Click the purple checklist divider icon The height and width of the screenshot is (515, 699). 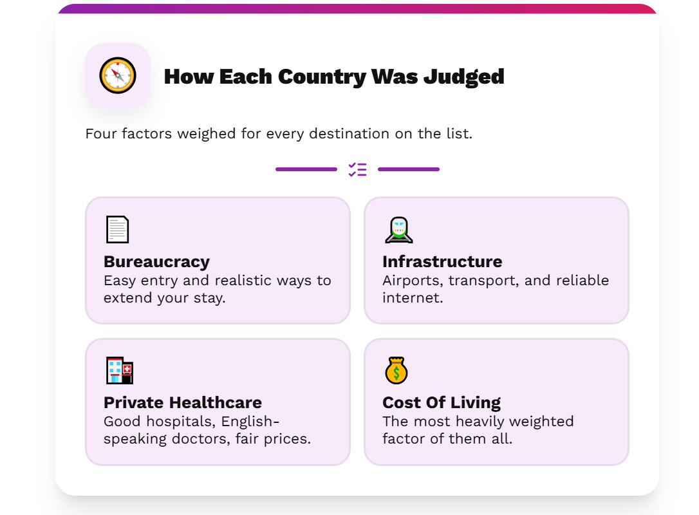tap(357, 169)
